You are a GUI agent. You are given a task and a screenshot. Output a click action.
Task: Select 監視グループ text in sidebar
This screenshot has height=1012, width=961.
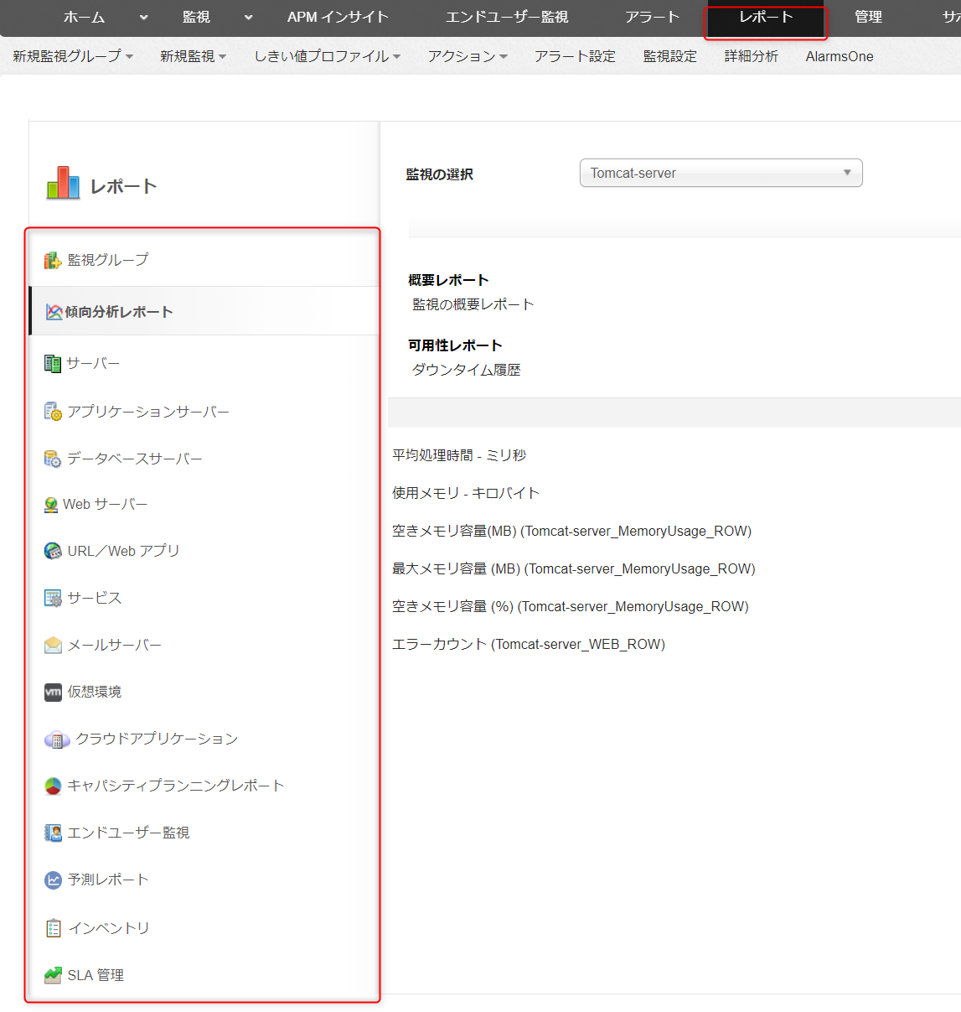coord(108,260)
